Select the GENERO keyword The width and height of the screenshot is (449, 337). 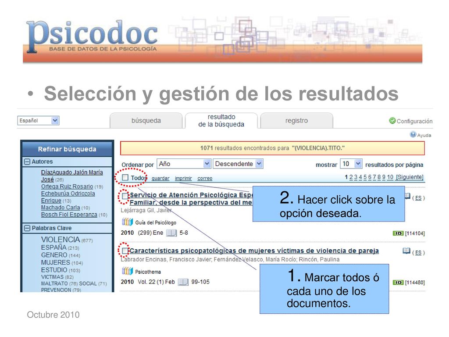pos(54,255)
